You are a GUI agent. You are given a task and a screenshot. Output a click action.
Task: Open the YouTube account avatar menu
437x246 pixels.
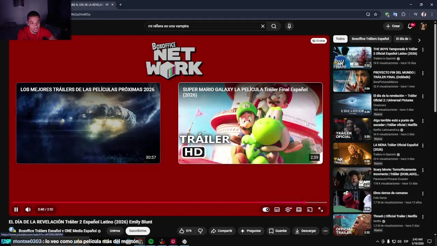coord(423,26)
